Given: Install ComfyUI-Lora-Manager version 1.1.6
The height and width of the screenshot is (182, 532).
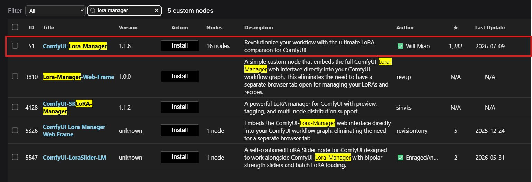Looking at the screenshot, I should pyautogui.click(x=180, y=45).
